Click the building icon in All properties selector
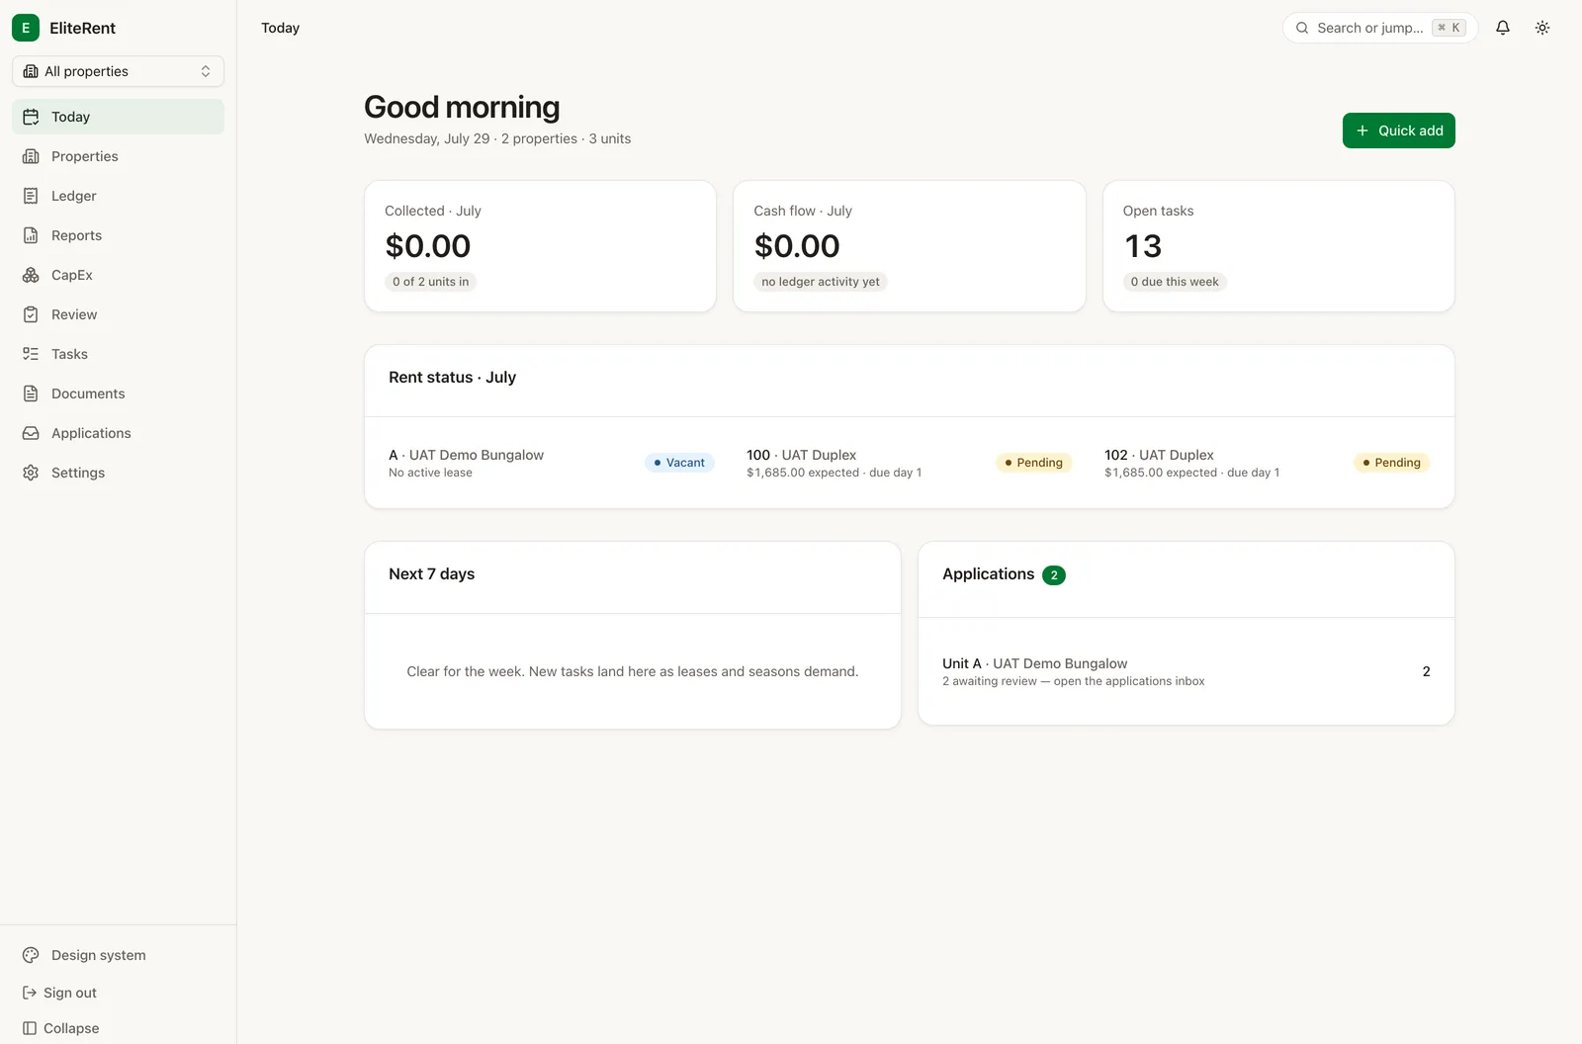This screenshot has height=1044, width=1582. click(x=31, y=71)
